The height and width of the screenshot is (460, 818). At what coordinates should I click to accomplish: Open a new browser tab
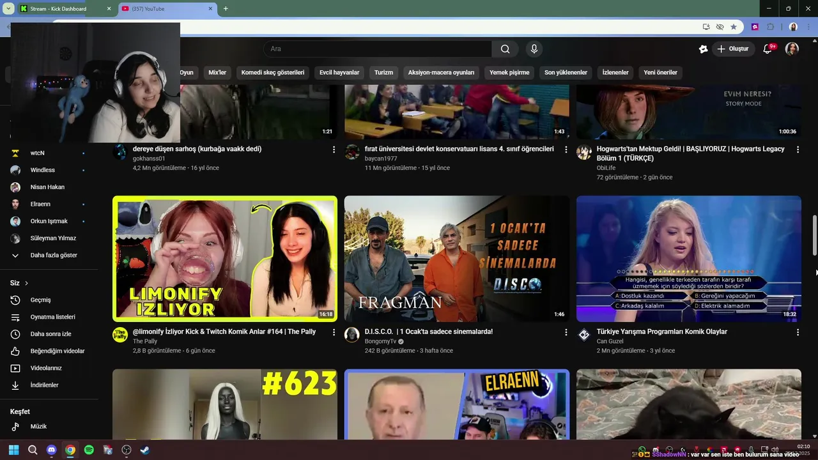pyautogui.click(x=226, y=9)
